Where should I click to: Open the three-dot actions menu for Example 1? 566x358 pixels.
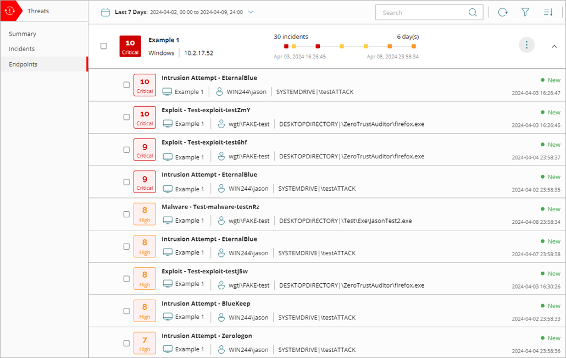(526, 45)
